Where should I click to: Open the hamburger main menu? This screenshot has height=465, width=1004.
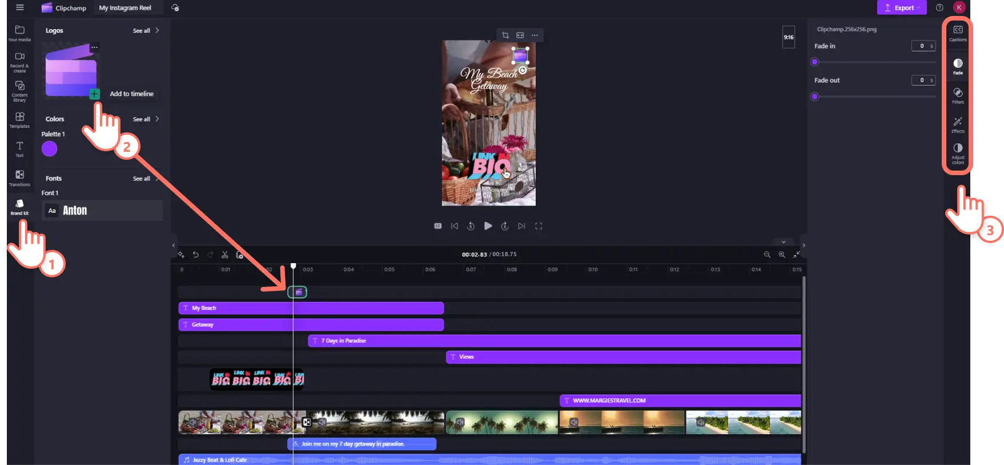pos(20,7)
